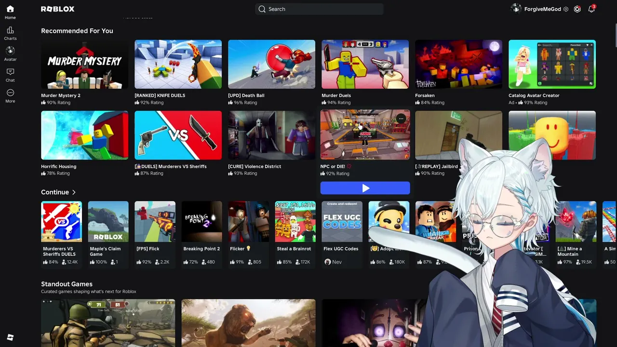Click the search magnifier icon
The width and height of the screenshot is (617, 347).
[262, 9]
